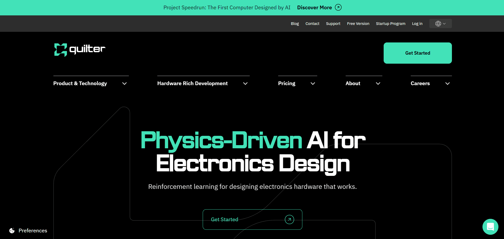Image resolution: width=504 pixels, height=239 pixels.
Task: Visit the Startup Program page
Action: click(x=390, y=24)
